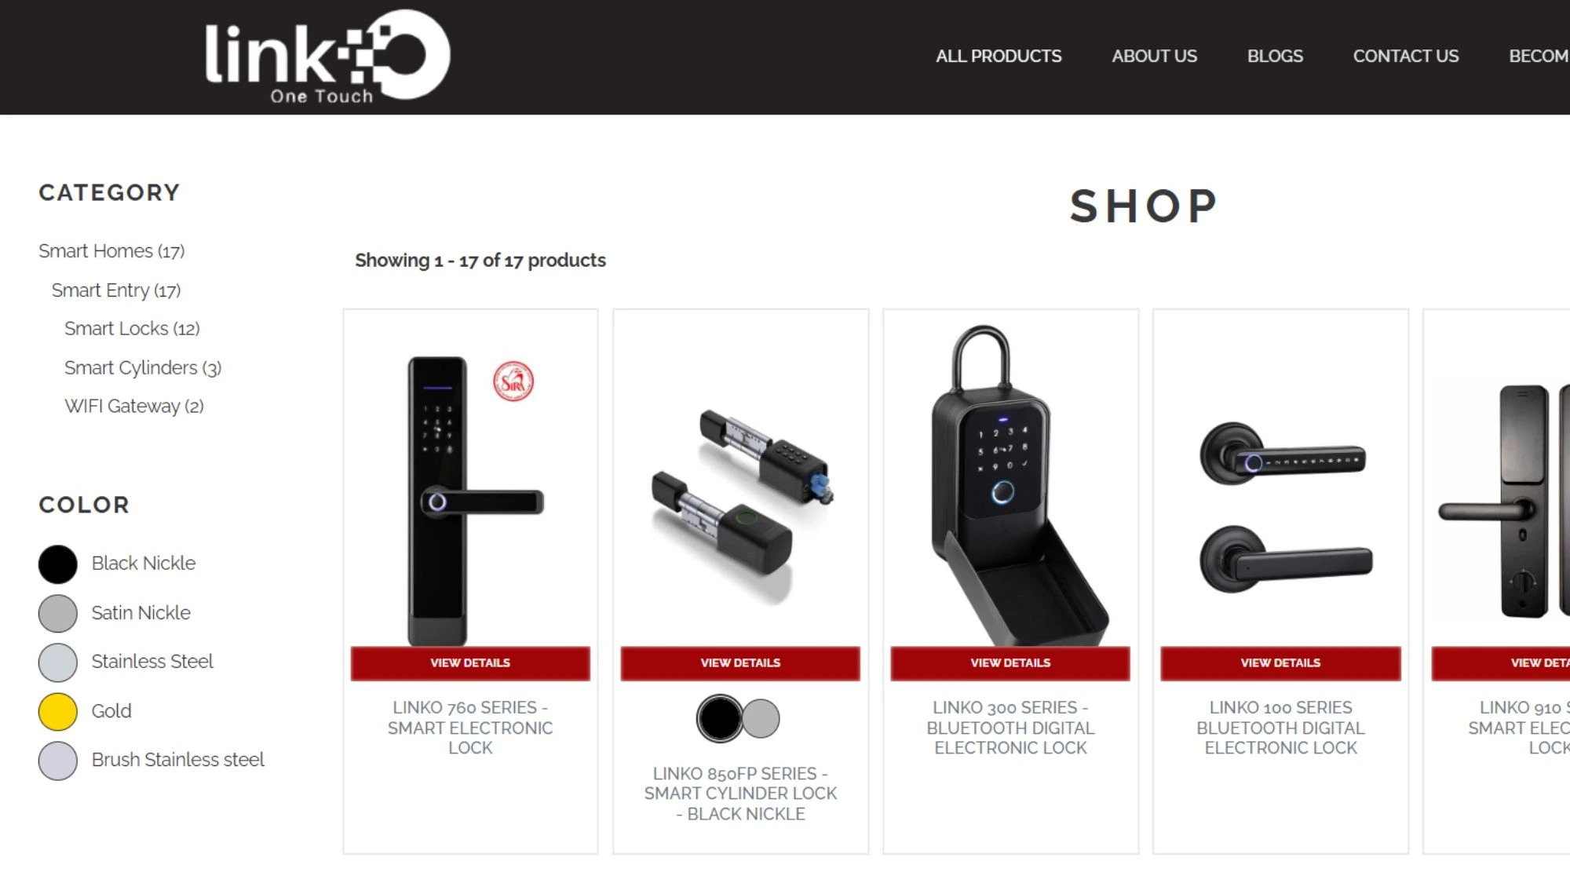Go to the ABOUT US page
The width and height of the screenshot is (1570, 883).
point(1154,57)
